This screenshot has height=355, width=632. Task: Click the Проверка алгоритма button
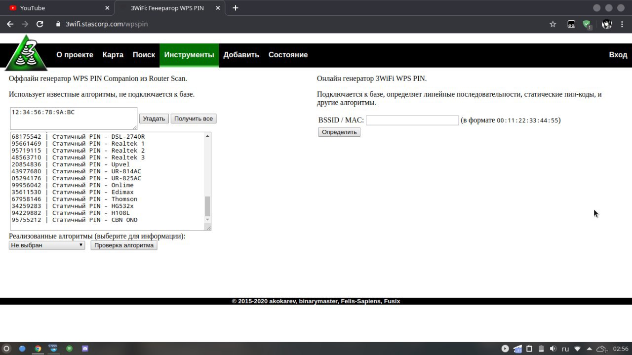click(124, 245)
